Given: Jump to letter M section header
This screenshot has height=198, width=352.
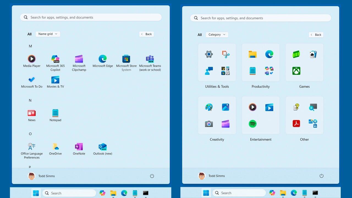Looking at the screenshot, I should (30, 46).
